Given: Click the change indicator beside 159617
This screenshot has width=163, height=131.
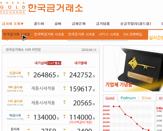Looking at the screenshot, I should [64, 88].
